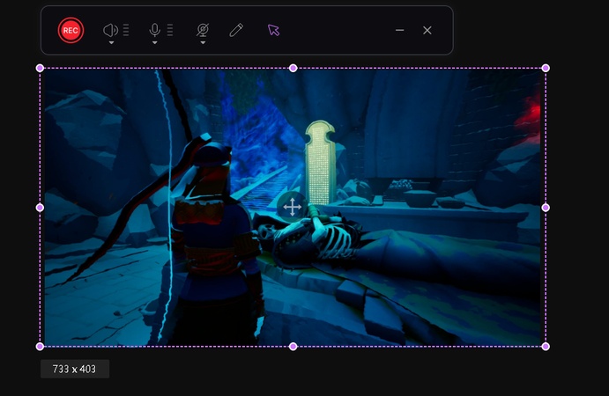Image resolution: width=609 pixels, height=396 pixels.
Task: Open the microphone source dropdown arrow
Action: click(154, 42)
